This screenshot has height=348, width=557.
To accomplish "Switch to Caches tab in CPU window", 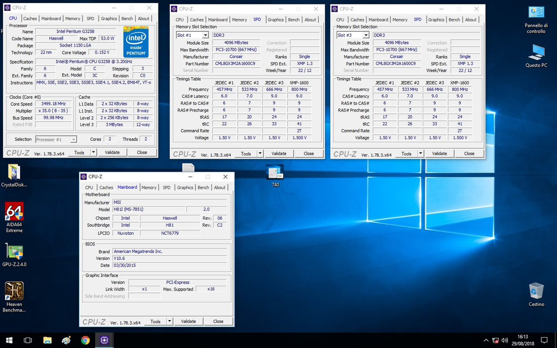I will [x=30, y=19].
